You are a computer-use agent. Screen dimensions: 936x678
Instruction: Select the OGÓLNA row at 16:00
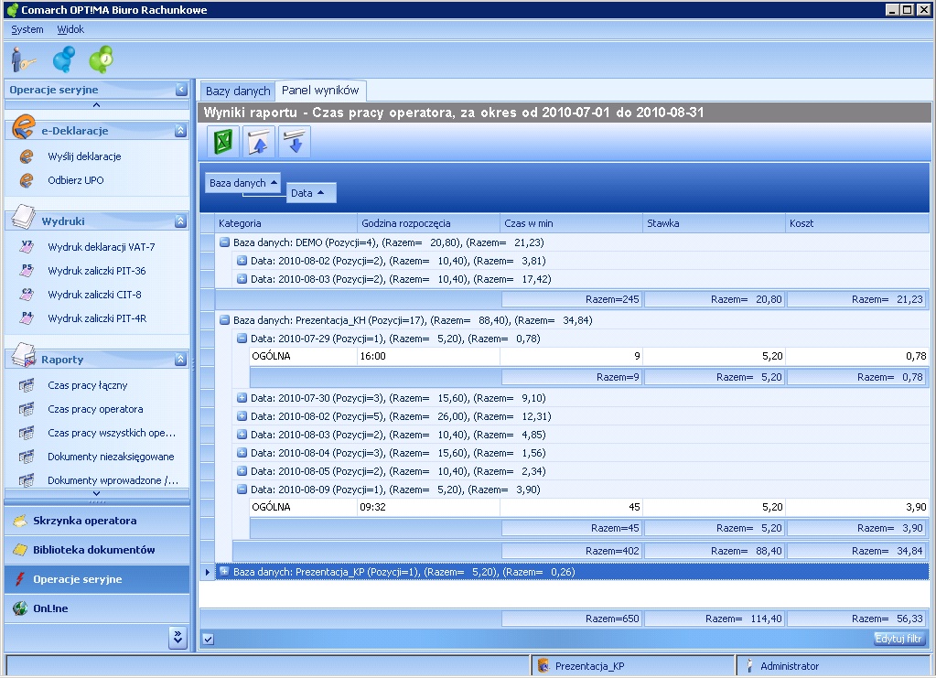click(x=589, y=356)
